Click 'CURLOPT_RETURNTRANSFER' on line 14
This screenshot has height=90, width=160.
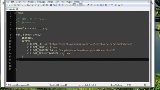point(43,53)
